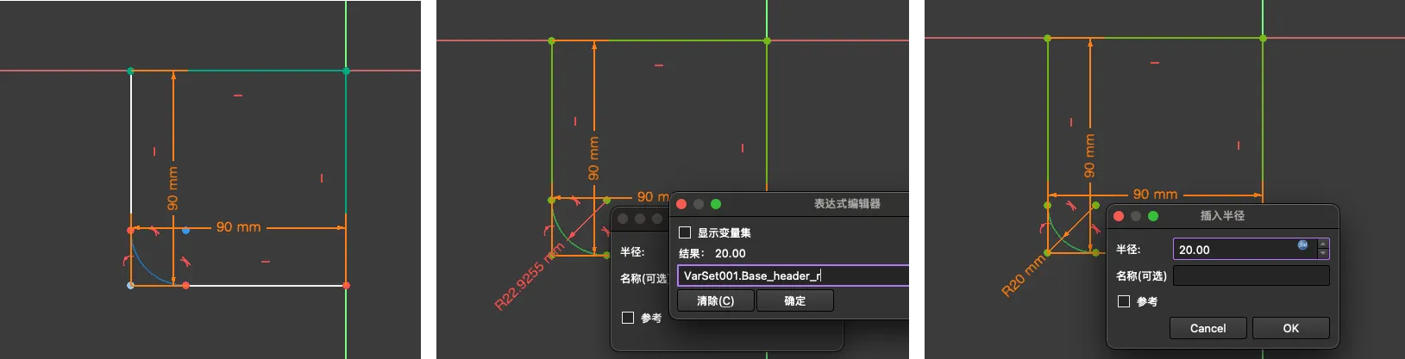Click the 名称(可选) name input field
The width and height of the screenshot is (1405, 359).
pos(1251,275)
